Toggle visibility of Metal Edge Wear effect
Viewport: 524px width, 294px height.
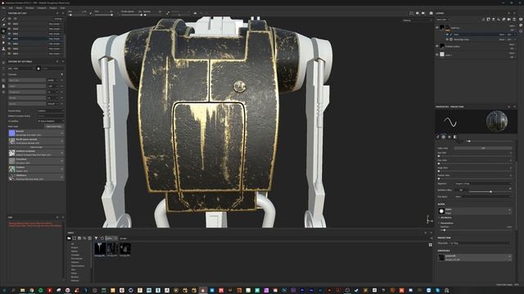tap(447, 39)
